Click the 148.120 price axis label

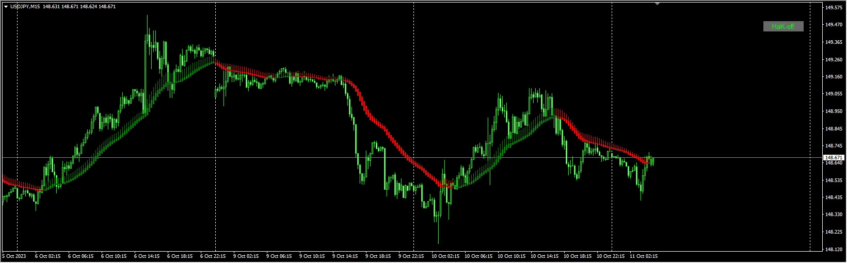coord(834,249)
